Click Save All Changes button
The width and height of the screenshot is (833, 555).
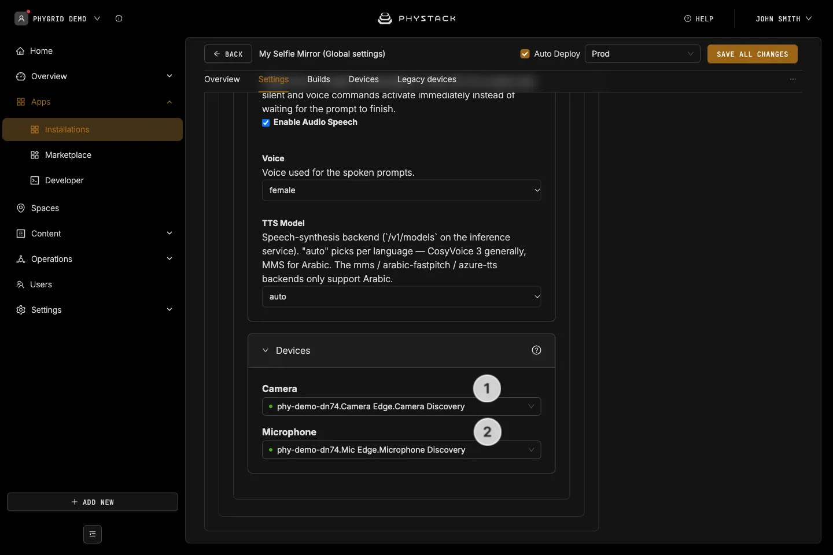point(753,54)
